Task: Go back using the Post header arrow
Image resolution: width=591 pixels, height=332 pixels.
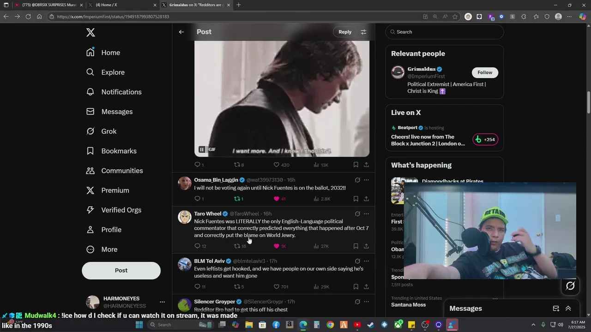Action: pos(181,32)
